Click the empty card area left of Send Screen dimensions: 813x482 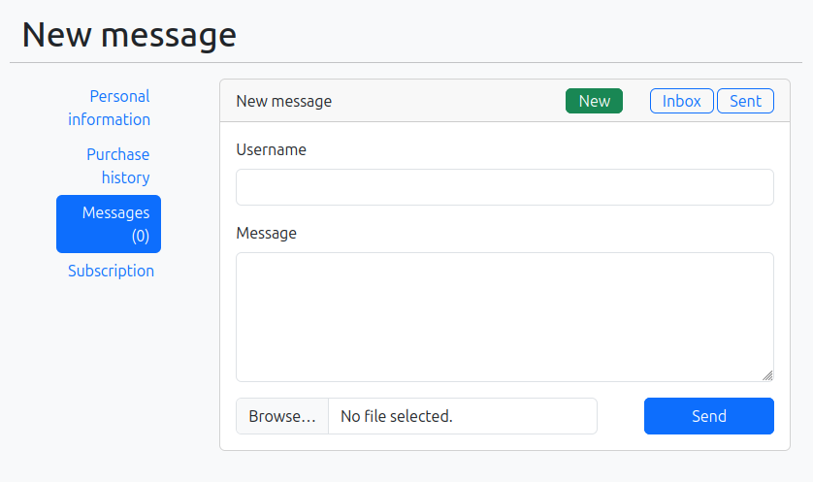(x=621, y=416)
